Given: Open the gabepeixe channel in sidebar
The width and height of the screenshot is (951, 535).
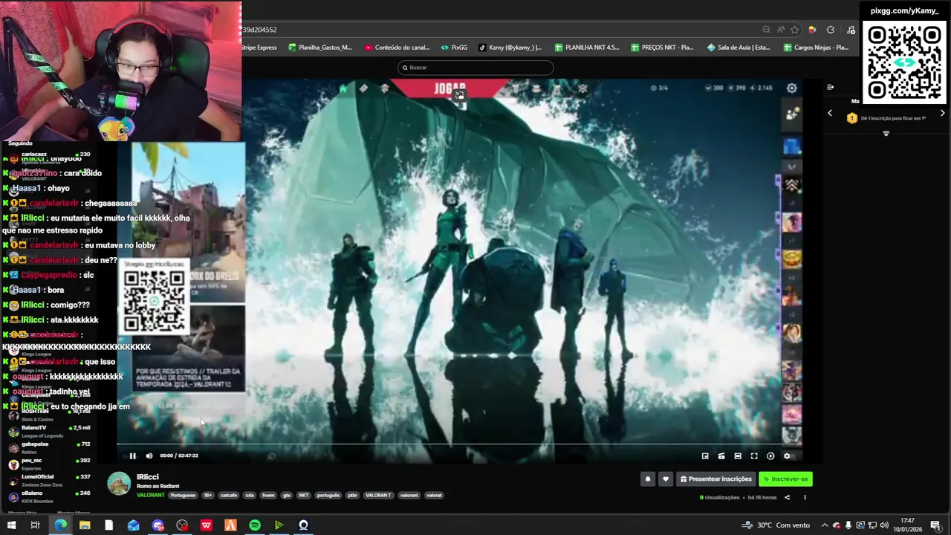Looking at the screenshot, I should click(x=48, y=447).
